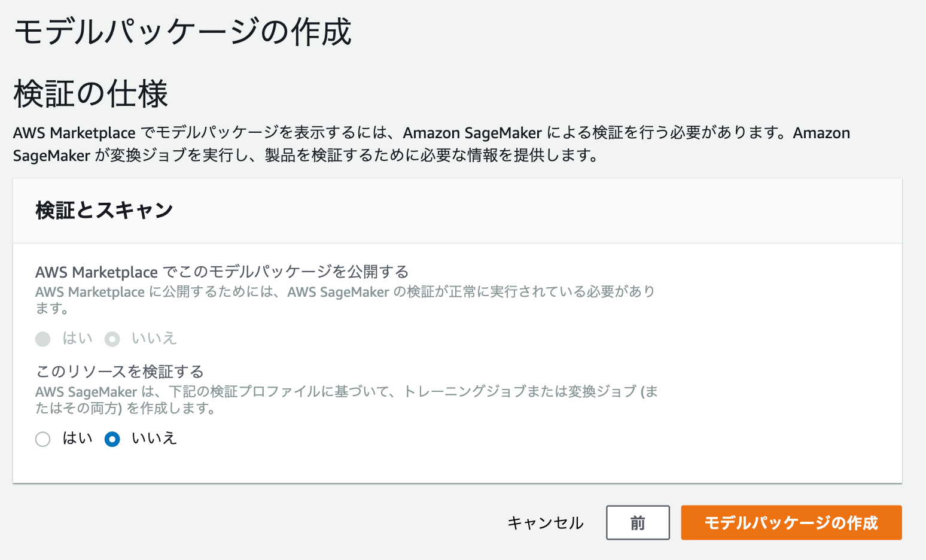The image size is (926, 560).
Task: Click the 検証の仕様 section heading
Action: tap(91, 95)
